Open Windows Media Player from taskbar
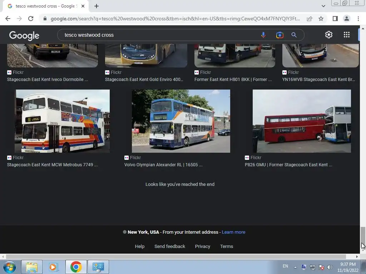366x274 pixels. coord(53,267)
